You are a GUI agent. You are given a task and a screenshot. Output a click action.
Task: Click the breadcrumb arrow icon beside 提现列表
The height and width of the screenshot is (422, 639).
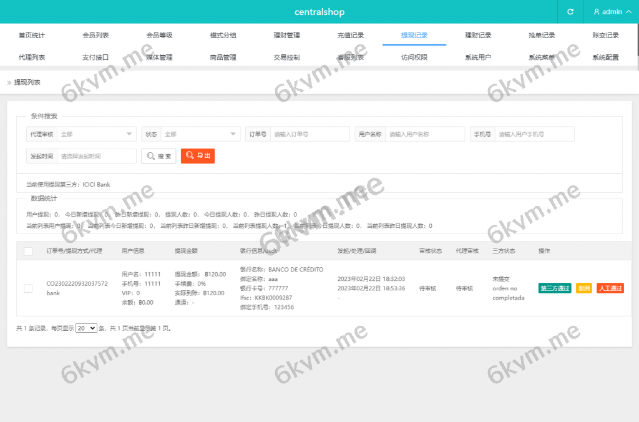tap(9, 82)
